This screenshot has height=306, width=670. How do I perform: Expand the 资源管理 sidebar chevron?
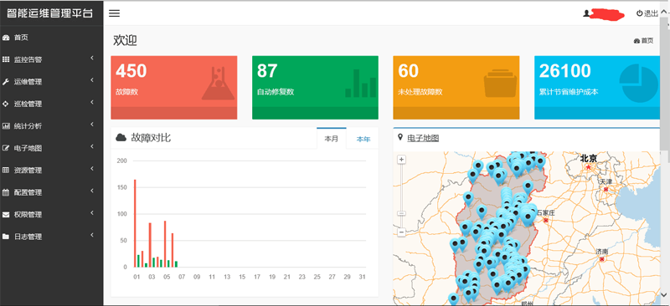coord(92,169)
